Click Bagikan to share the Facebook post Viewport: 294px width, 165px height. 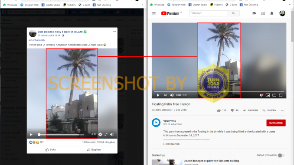point(94,150)
